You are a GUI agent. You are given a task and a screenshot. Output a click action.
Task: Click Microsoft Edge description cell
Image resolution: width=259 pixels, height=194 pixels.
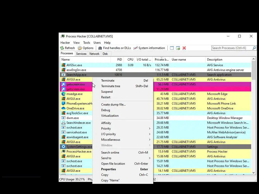pos(217,94)
